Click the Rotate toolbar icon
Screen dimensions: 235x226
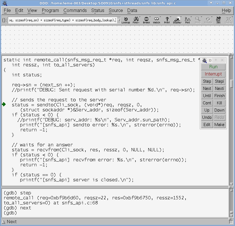tap(208, 20)
